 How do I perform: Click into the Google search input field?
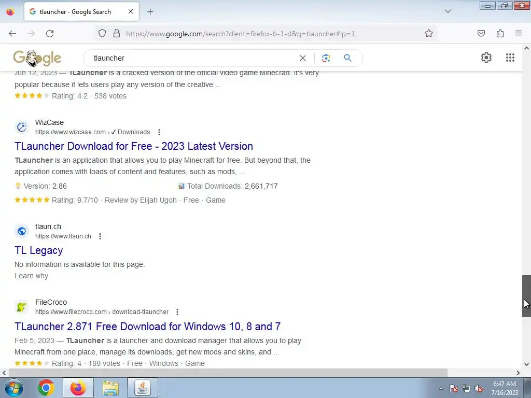193,58
